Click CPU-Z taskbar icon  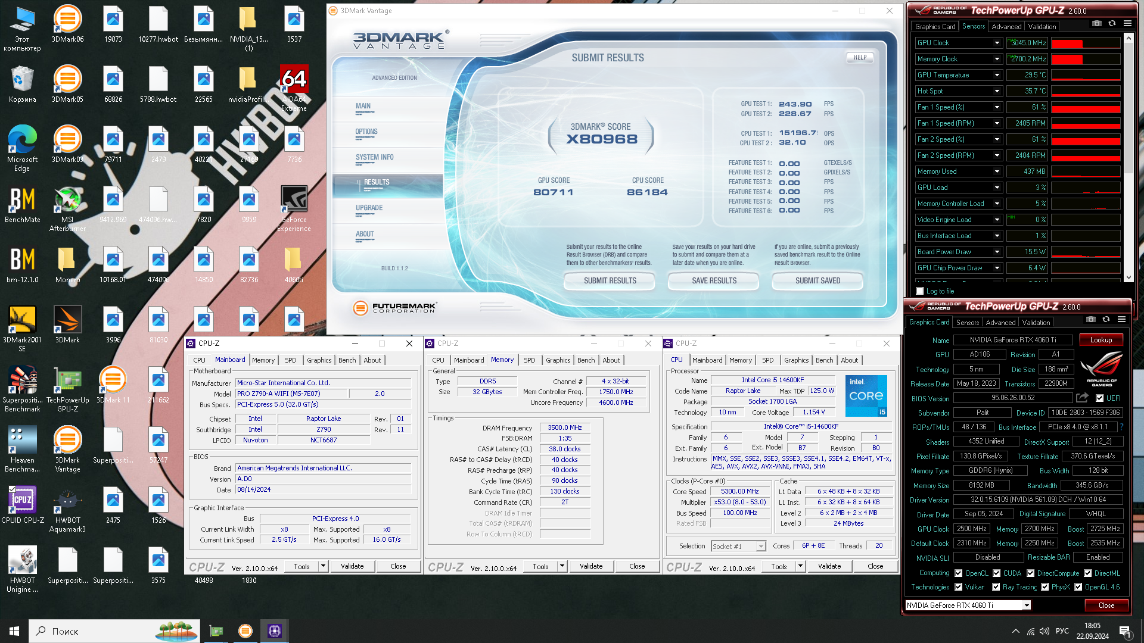point(275,631)
